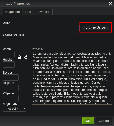Switch to the Link tab
Screen dimensions: 114x126
[28, 12]
